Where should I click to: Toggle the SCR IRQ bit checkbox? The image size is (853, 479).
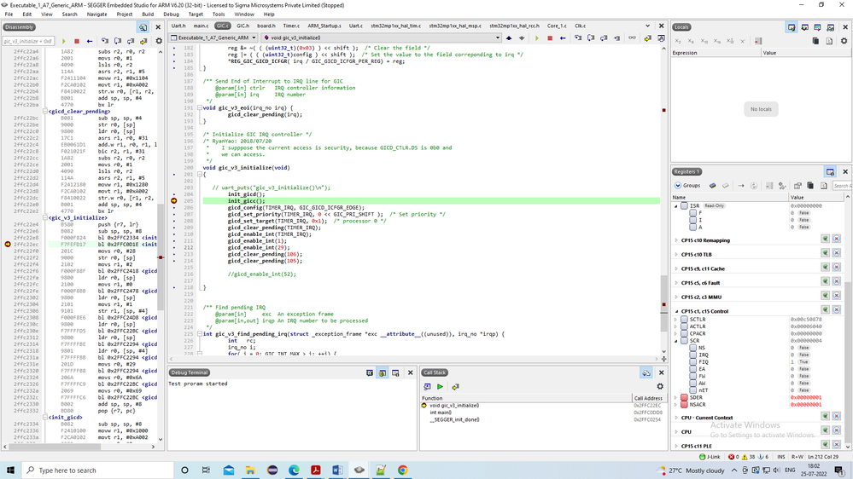tap(692, 355)
